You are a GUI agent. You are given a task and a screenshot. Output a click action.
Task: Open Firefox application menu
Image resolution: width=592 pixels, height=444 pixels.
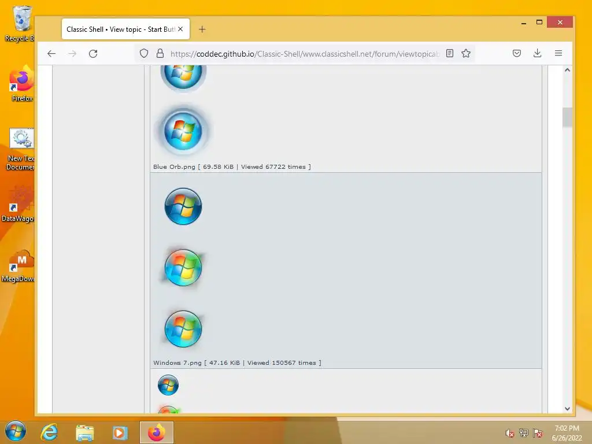coord(558,53)
